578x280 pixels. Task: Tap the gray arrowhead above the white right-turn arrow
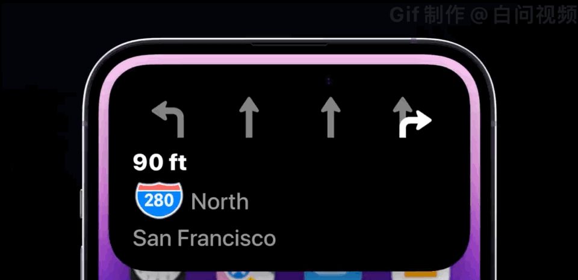[402, 104]
